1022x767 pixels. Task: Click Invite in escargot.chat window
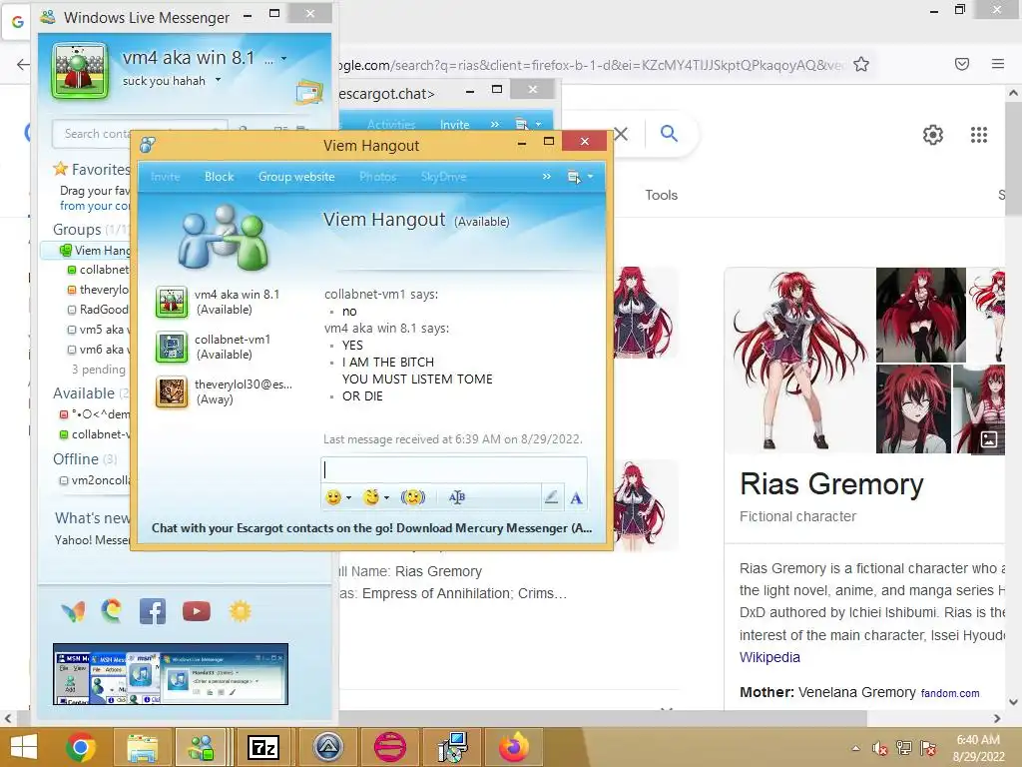click(454, 124)
